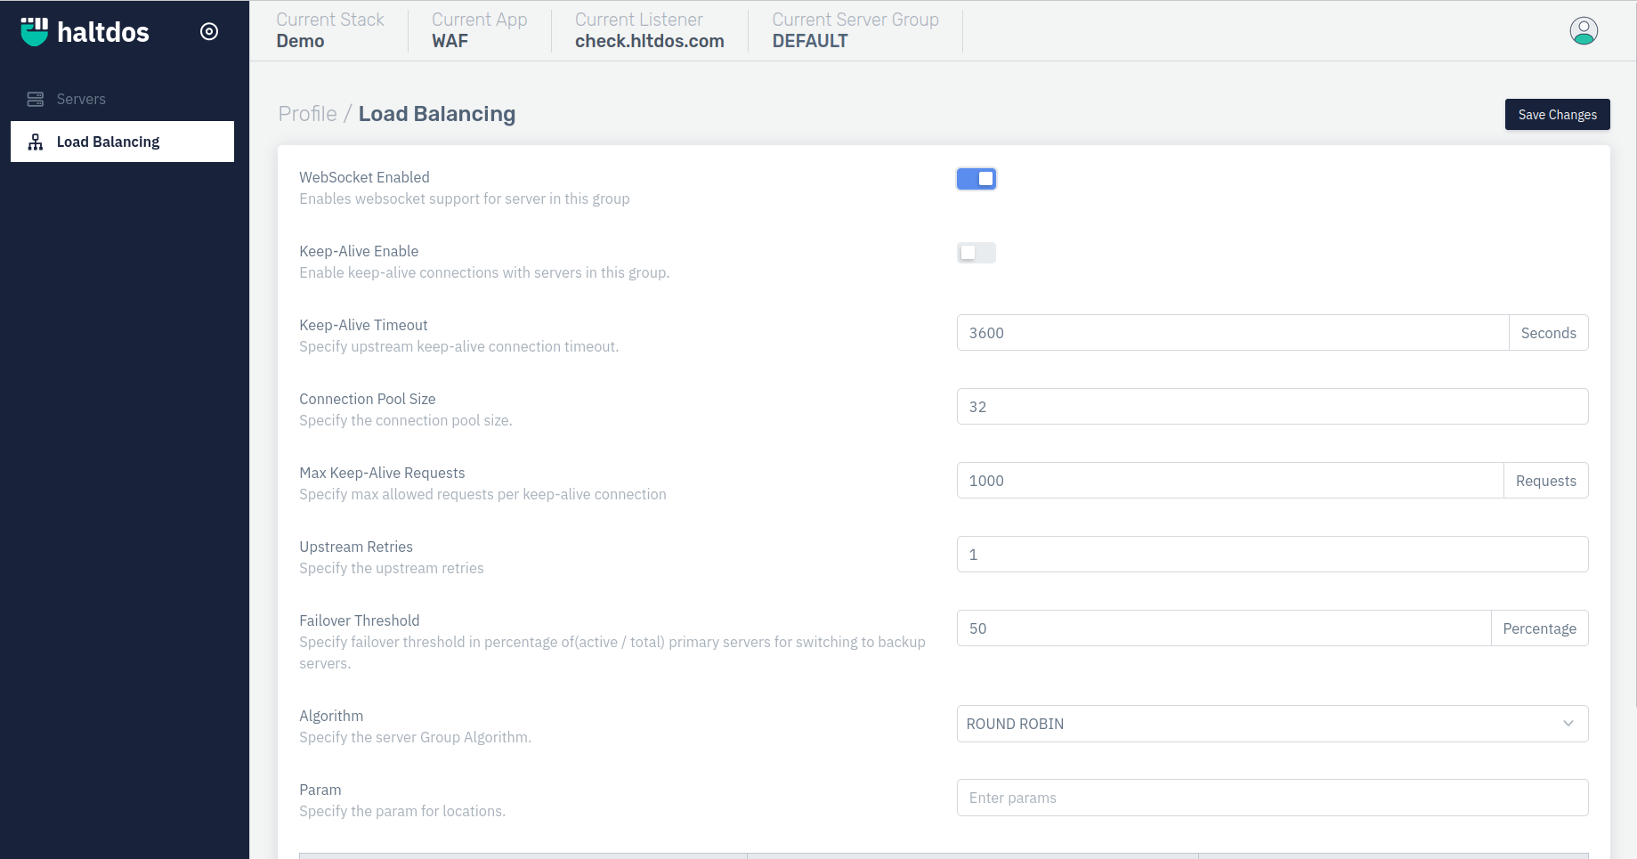Click the Load Balancing hierarchy icon
The image size is (1637, 859).
[x=36, y=142]
